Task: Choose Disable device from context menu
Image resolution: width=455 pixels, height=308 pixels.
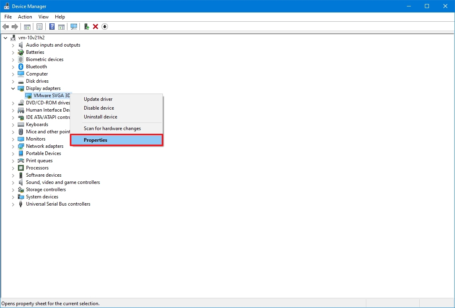Action: click(x=116, y=108)
